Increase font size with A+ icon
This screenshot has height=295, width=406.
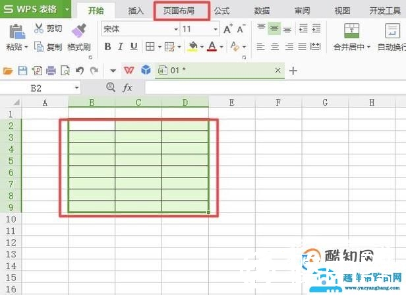(228, 29)
